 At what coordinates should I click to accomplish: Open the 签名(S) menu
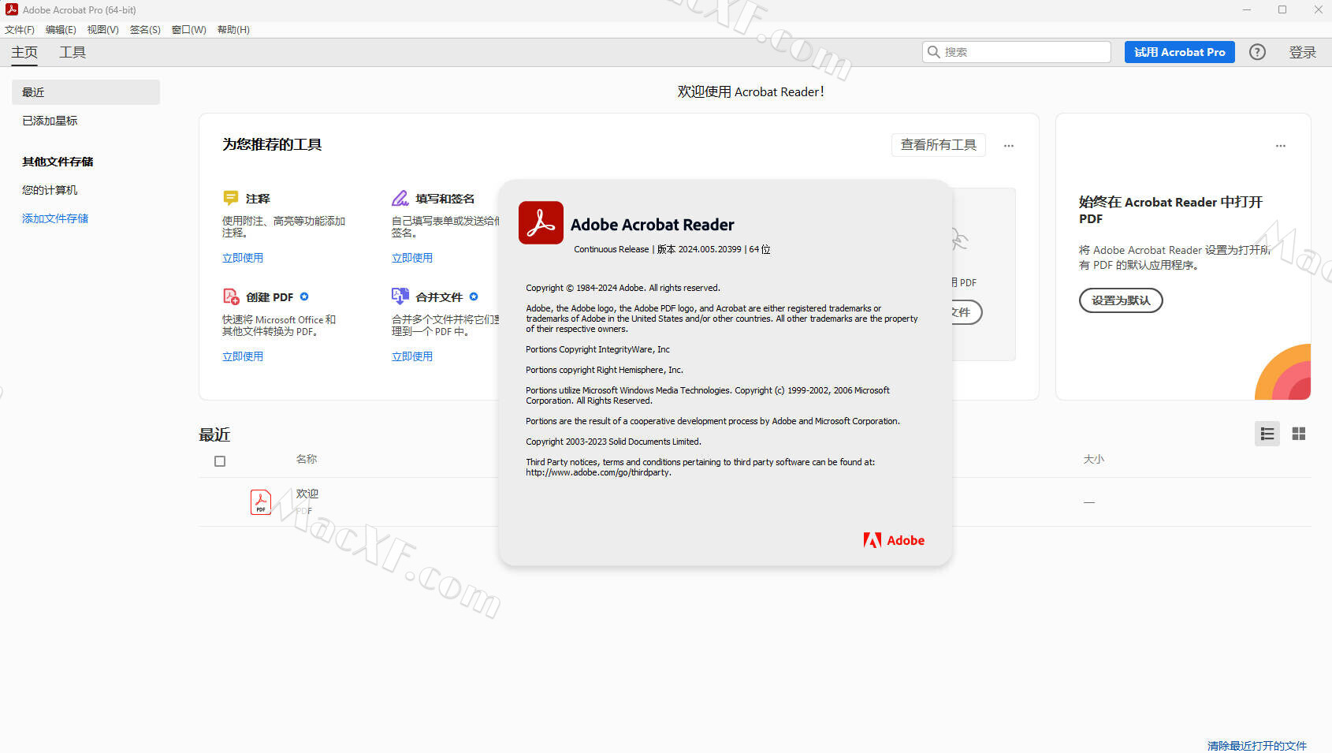(145, 29)
